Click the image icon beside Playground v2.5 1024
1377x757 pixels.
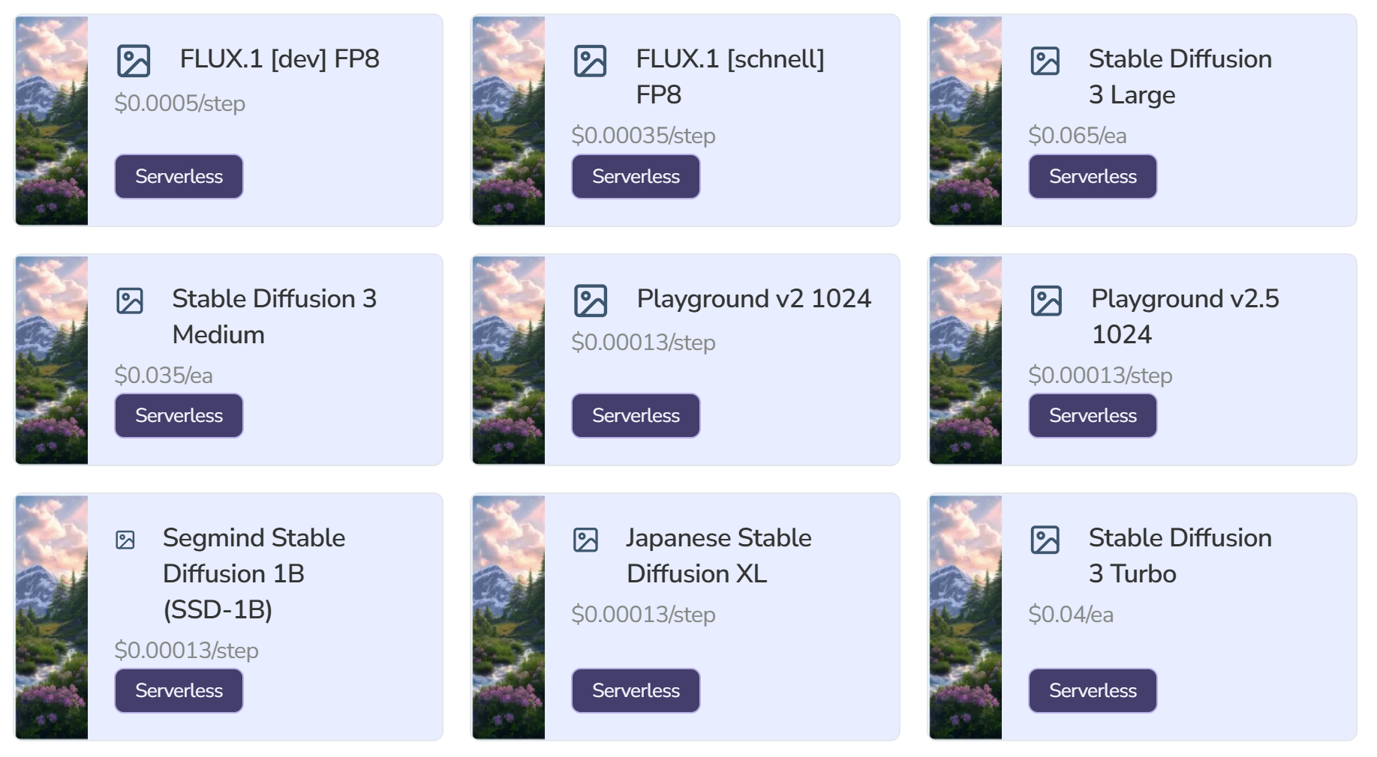coord(1046,301)
